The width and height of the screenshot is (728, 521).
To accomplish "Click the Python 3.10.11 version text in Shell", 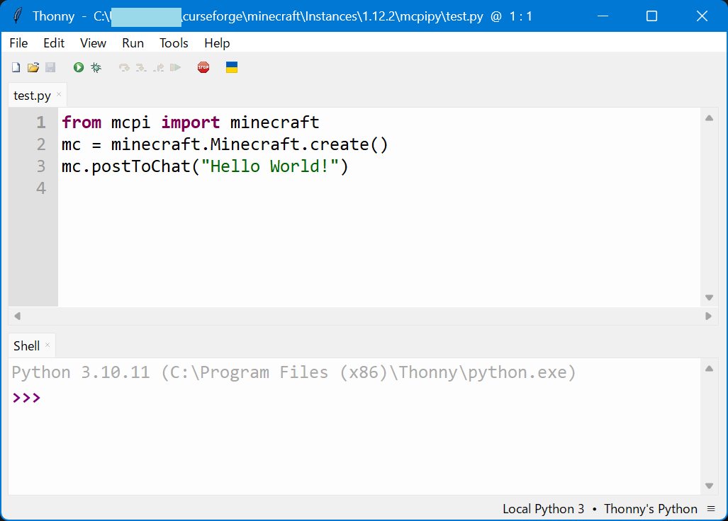I will click(x=81, y=372).
